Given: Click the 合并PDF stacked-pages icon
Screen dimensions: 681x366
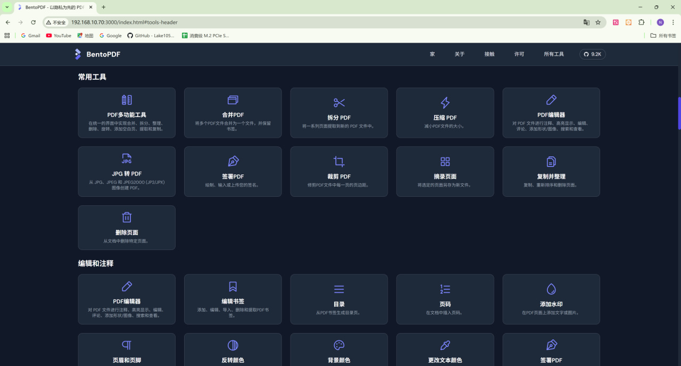Looking at the screenshot, I should (232, 100).
